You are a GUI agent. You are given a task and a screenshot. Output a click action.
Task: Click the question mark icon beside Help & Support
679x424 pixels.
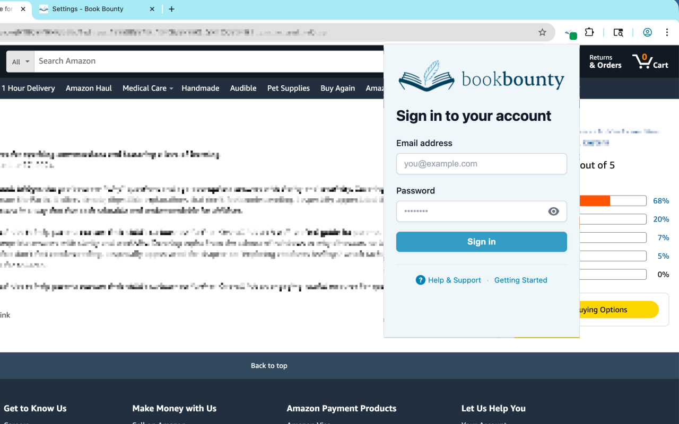coord(420,280)
